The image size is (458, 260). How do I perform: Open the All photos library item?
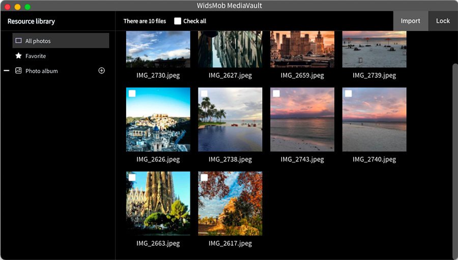61,41
